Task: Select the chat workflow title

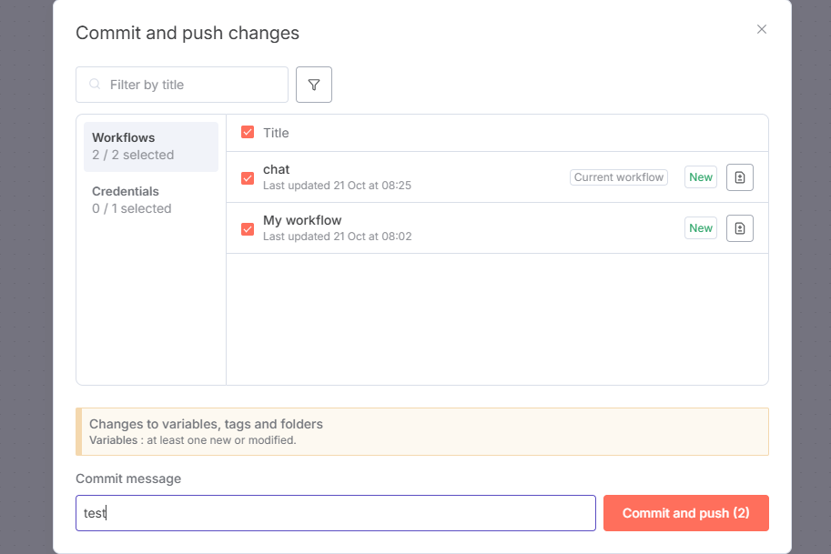Action: (x=277, y=170)
